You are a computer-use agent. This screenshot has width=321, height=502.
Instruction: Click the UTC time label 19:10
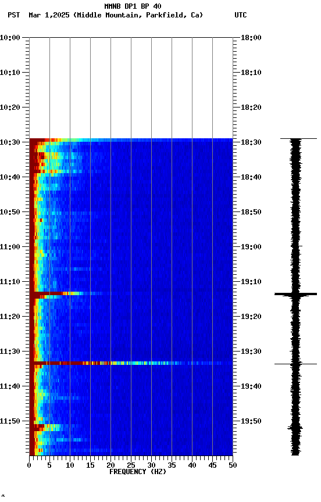coord(251,282)
